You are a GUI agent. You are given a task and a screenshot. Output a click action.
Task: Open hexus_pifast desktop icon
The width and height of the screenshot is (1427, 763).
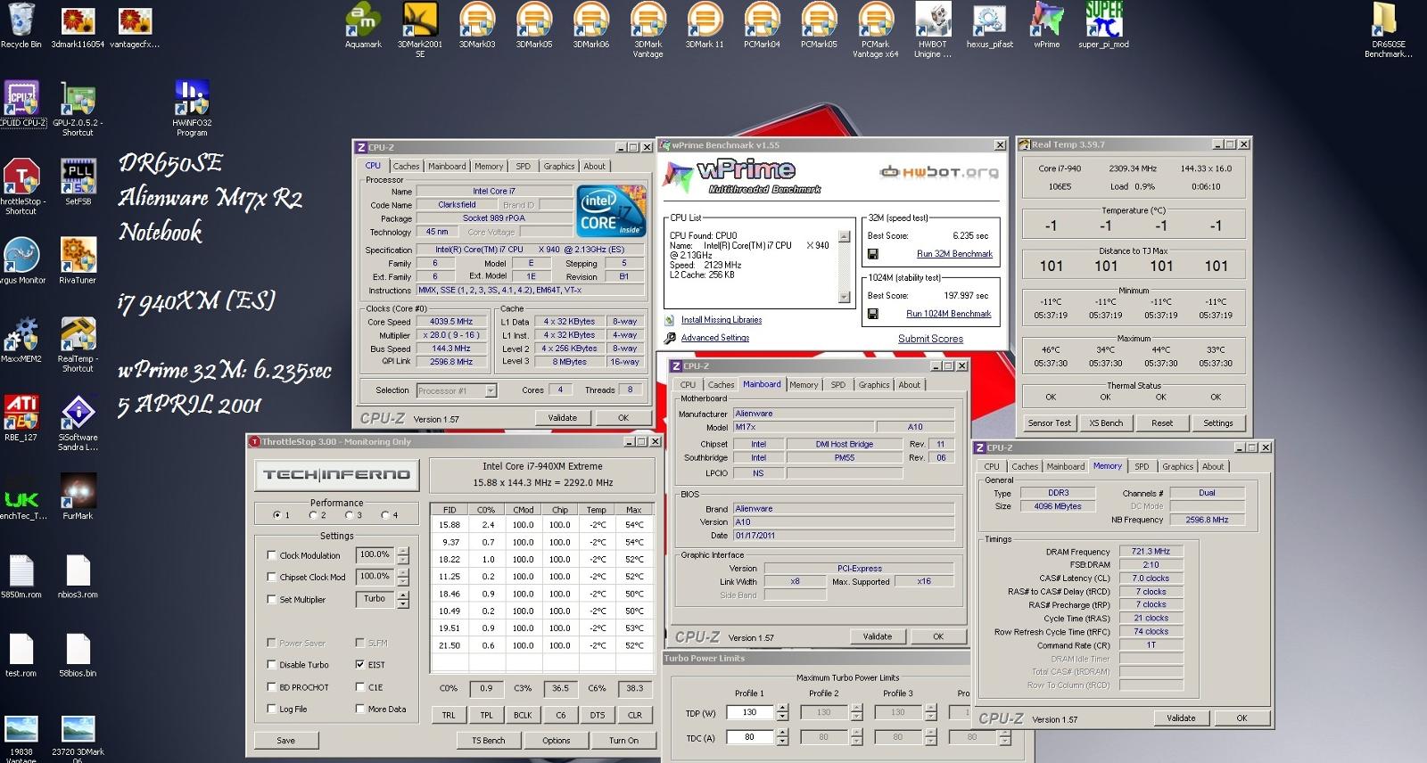[x=989, y=25]
